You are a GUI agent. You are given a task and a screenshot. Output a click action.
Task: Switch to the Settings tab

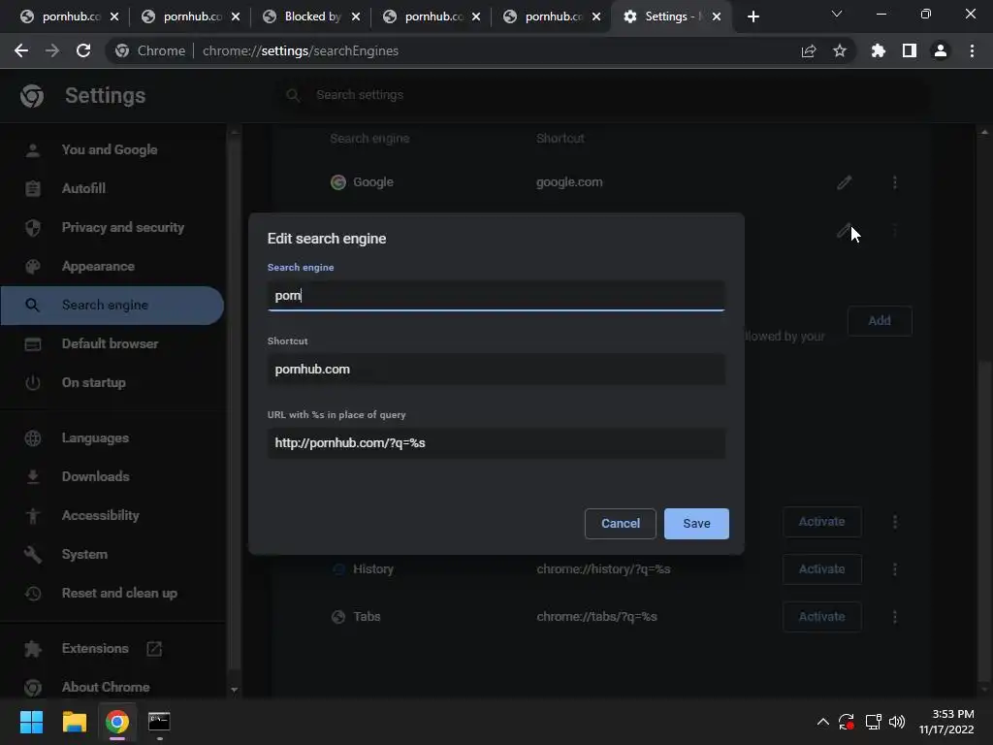point(673,16)
